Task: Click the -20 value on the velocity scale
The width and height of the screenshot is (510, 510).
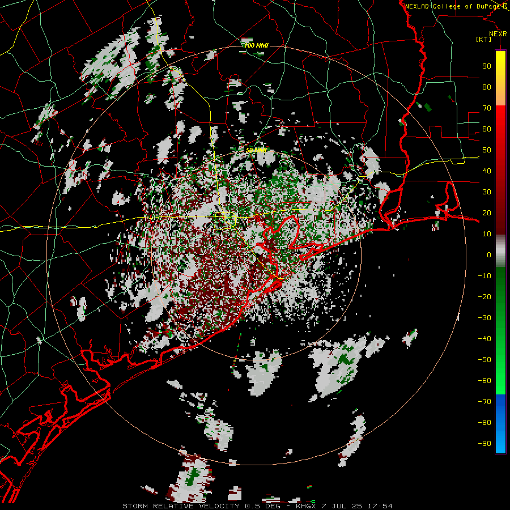Action: coord(484,297)
